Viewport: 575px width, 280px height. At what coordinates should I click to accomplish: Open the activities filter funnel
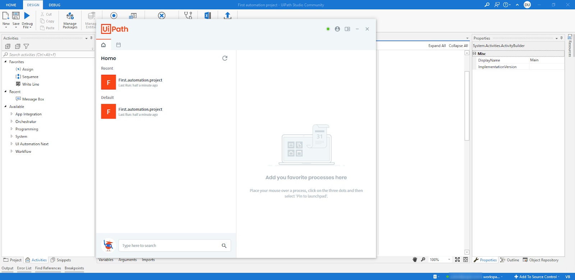(x=26, y=46)
